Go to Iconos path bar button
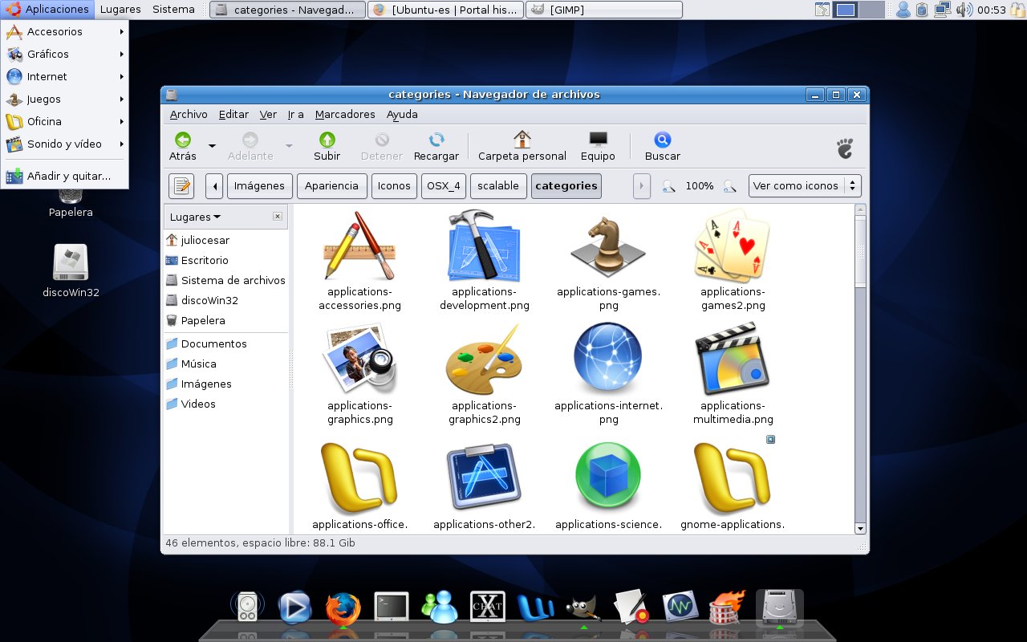The width and height of the screenshot is (1027, 642). click(394, 186)
